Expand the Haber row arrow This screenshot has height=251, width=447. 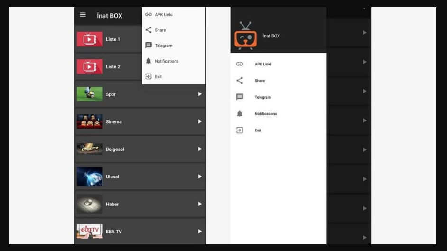[x=200, y=204]
